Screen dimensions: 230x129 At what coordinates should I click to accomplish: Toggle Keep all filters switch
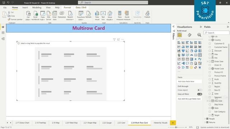coord(199,94)
